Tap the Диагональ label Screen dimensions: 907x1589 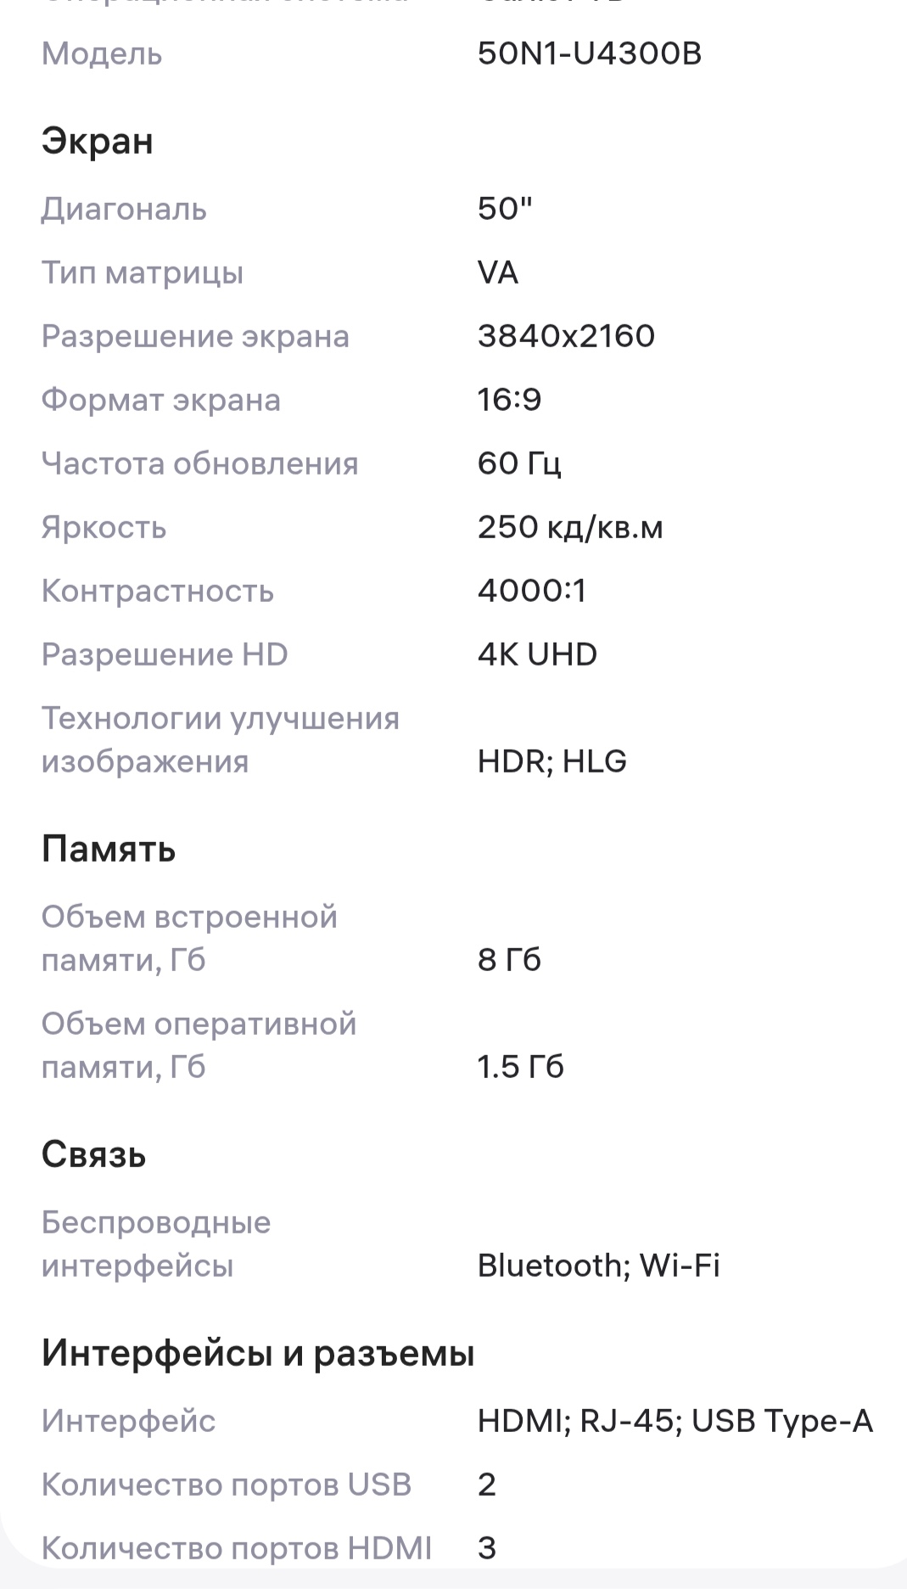click(124, 209)
